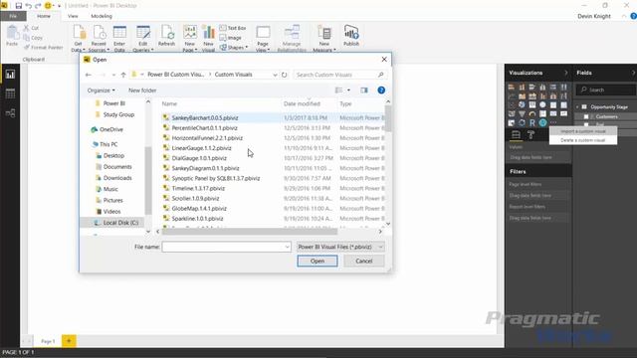Click the file list horizontal scrollbar

(250, 232)
